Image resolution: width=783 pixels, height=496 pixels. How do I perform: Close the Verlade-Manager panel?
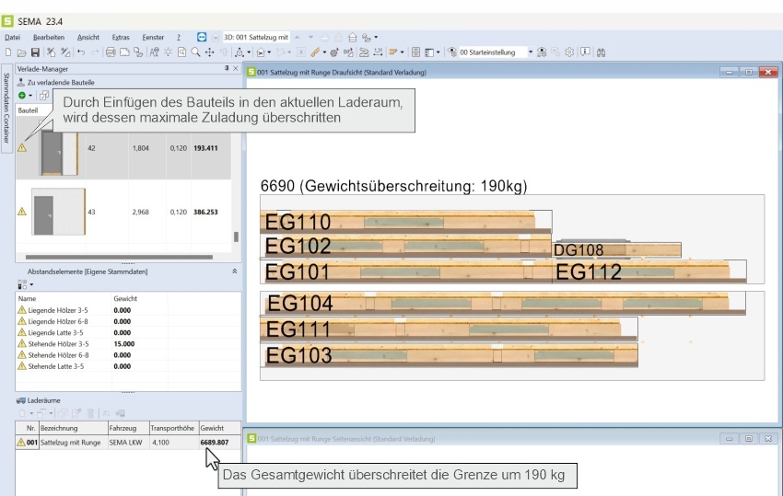236,68
